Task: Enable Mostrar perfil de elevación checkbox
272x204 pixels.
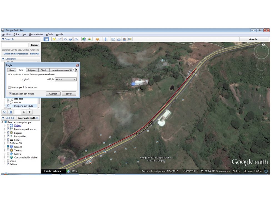Action: [9, 87]
